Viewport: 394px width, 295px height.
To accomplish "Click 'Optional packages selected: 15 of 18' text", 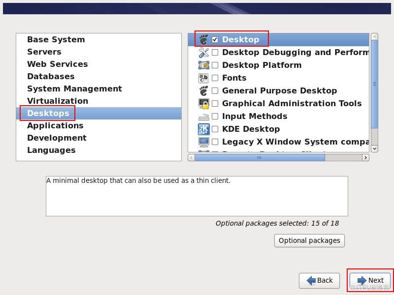I will (x=277, y=223).
